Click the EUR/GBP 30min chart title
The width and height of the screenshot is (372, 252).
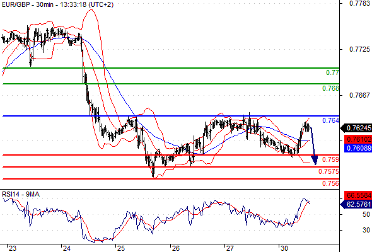(57, 4)
